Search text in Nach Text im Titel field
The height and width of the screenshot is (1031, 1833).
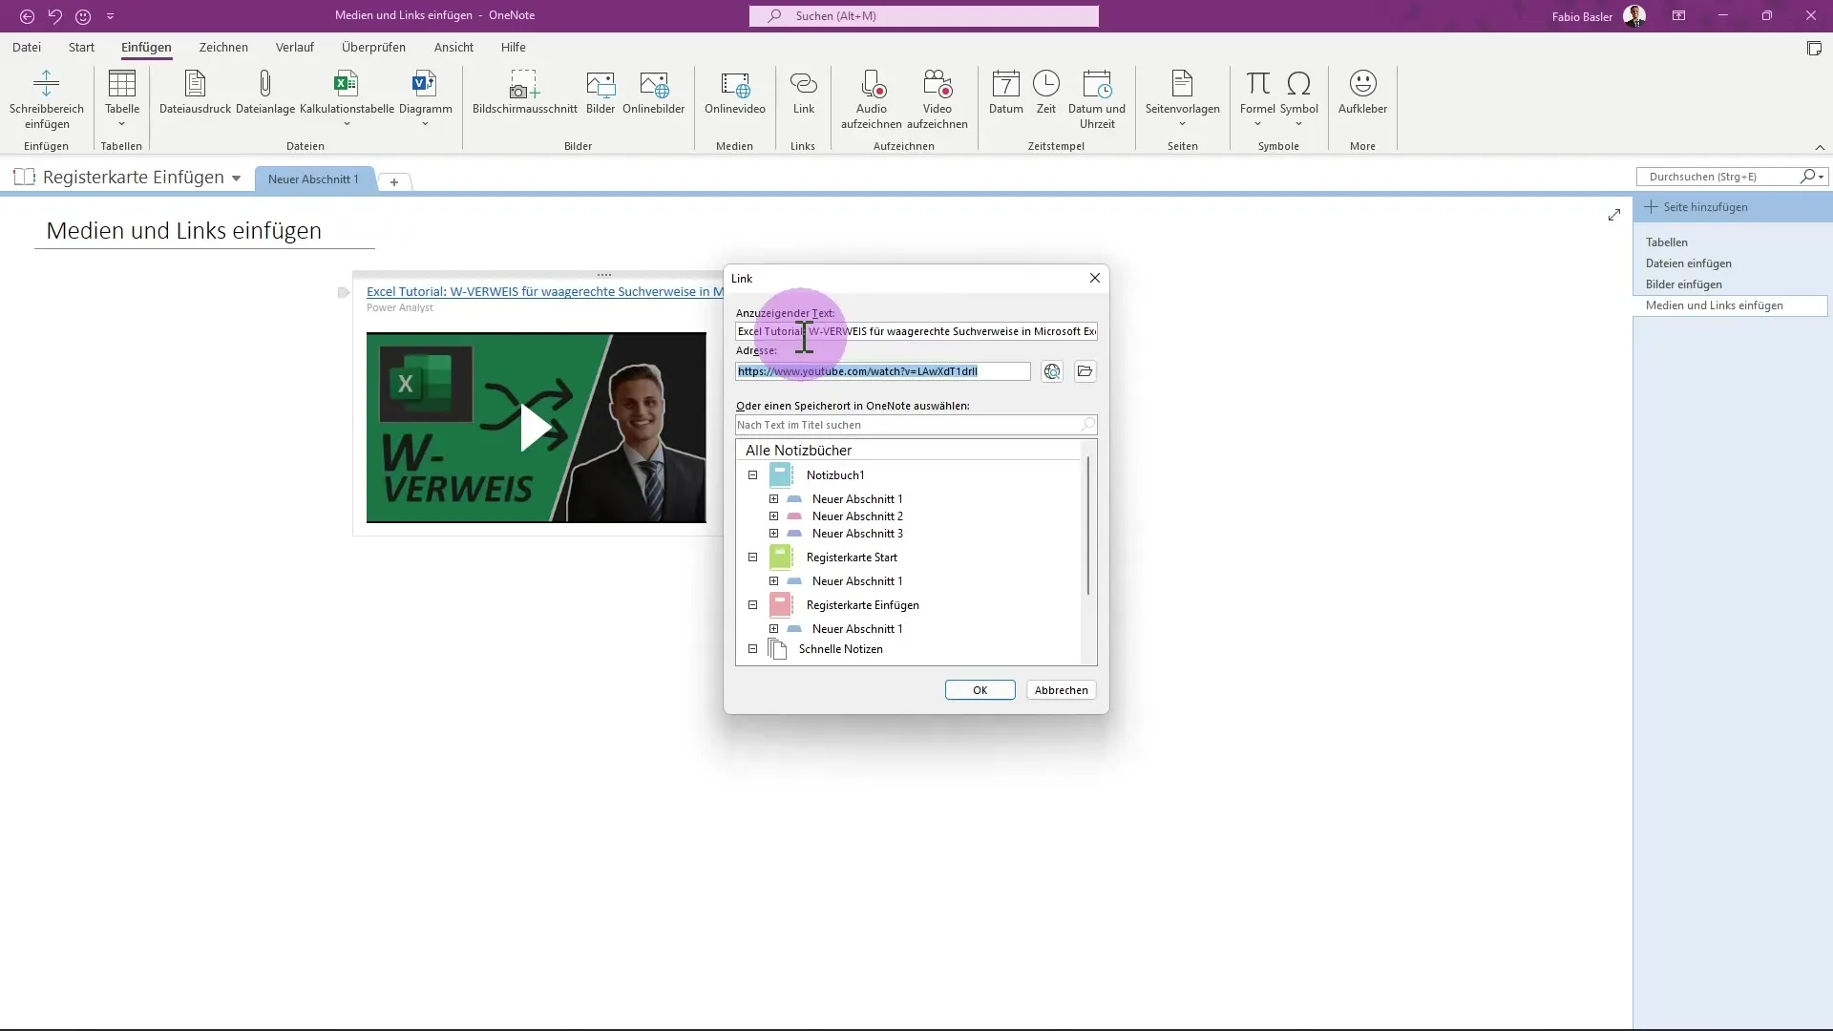pos(916,424)
